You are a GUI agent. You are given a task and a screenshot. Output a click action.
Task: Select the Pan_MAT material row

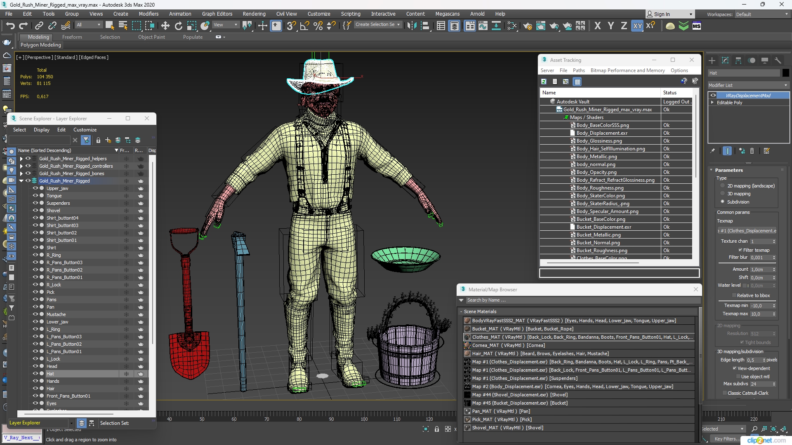(x=579, y=411)
